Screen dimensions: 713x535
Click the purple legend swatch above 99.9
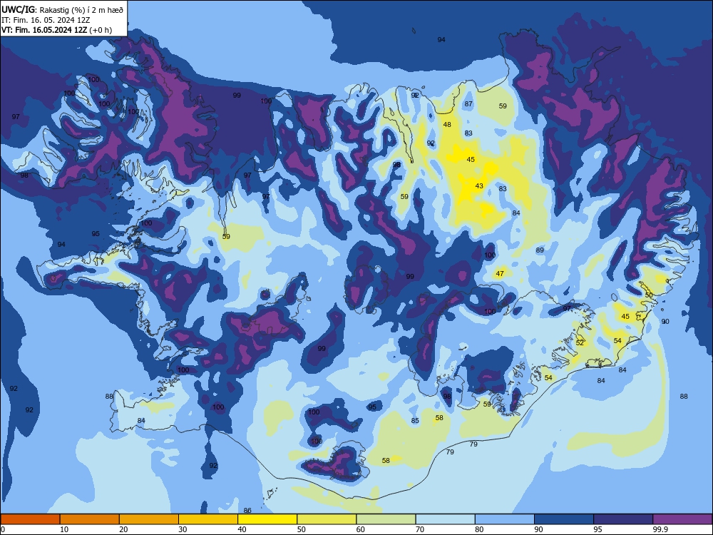point(682,519)
